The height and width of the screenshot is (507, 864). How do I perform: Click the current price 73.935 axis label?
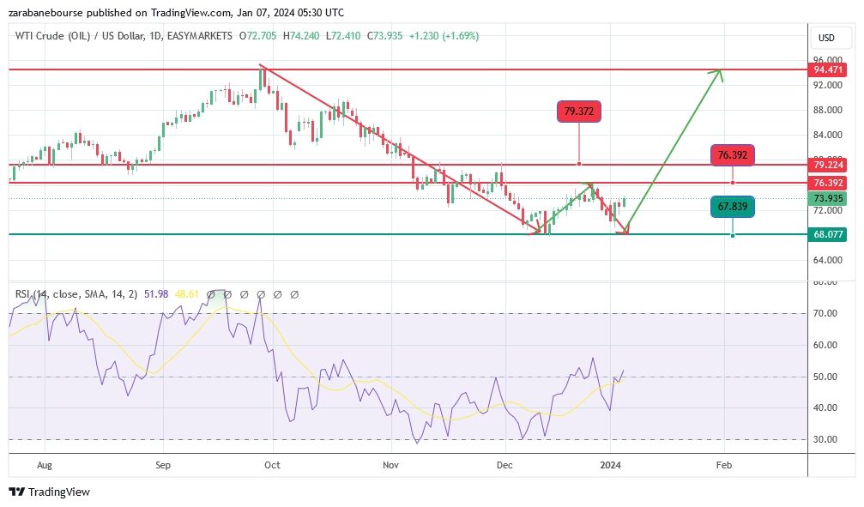tap(830, 199)
